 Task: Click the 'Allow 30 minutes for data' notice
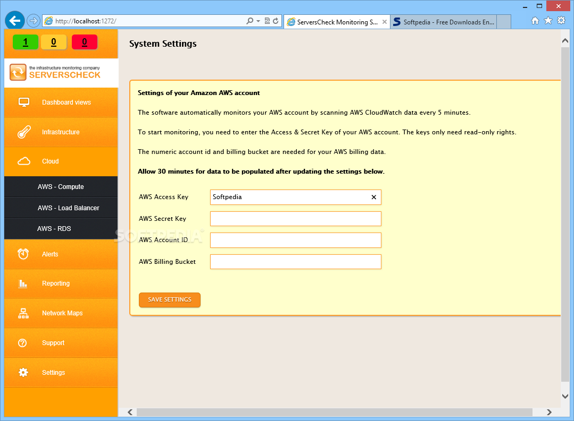point(261,171)
